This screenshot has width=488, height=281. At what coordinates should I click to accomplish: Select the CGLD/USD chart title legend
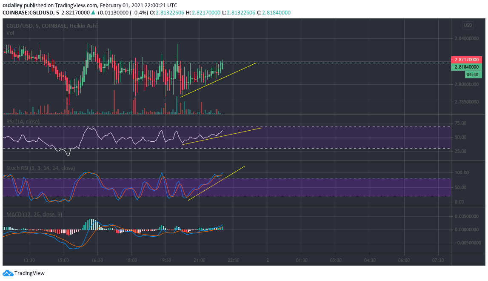51,26
